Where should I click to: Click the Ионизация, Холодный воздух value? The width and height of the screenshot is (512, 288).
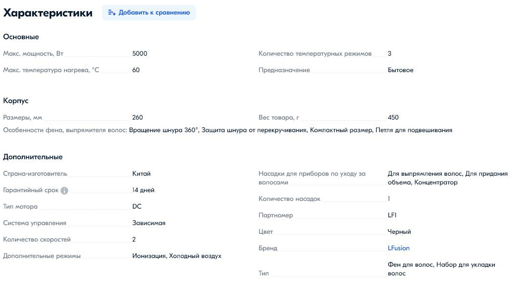pos(177,256)
